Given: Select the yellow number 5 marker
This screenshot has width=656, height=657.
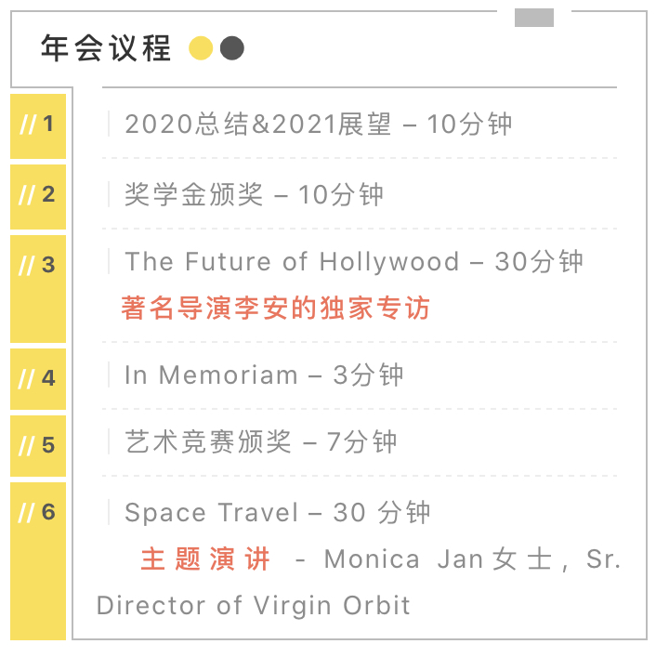Looking at the screenshot, I should tap(38, 445).
